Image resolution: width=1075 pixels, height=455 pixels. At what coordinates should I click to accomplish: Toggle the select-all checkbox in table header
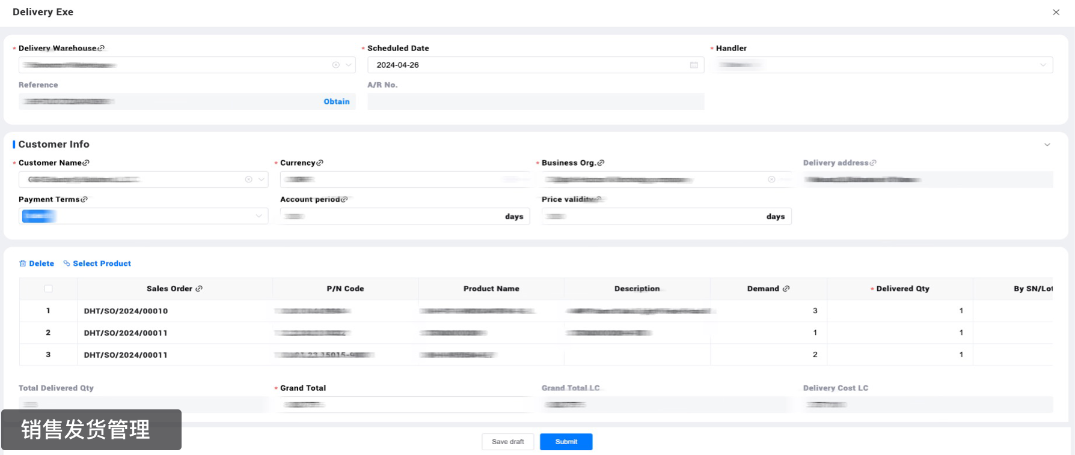(48, 289)
